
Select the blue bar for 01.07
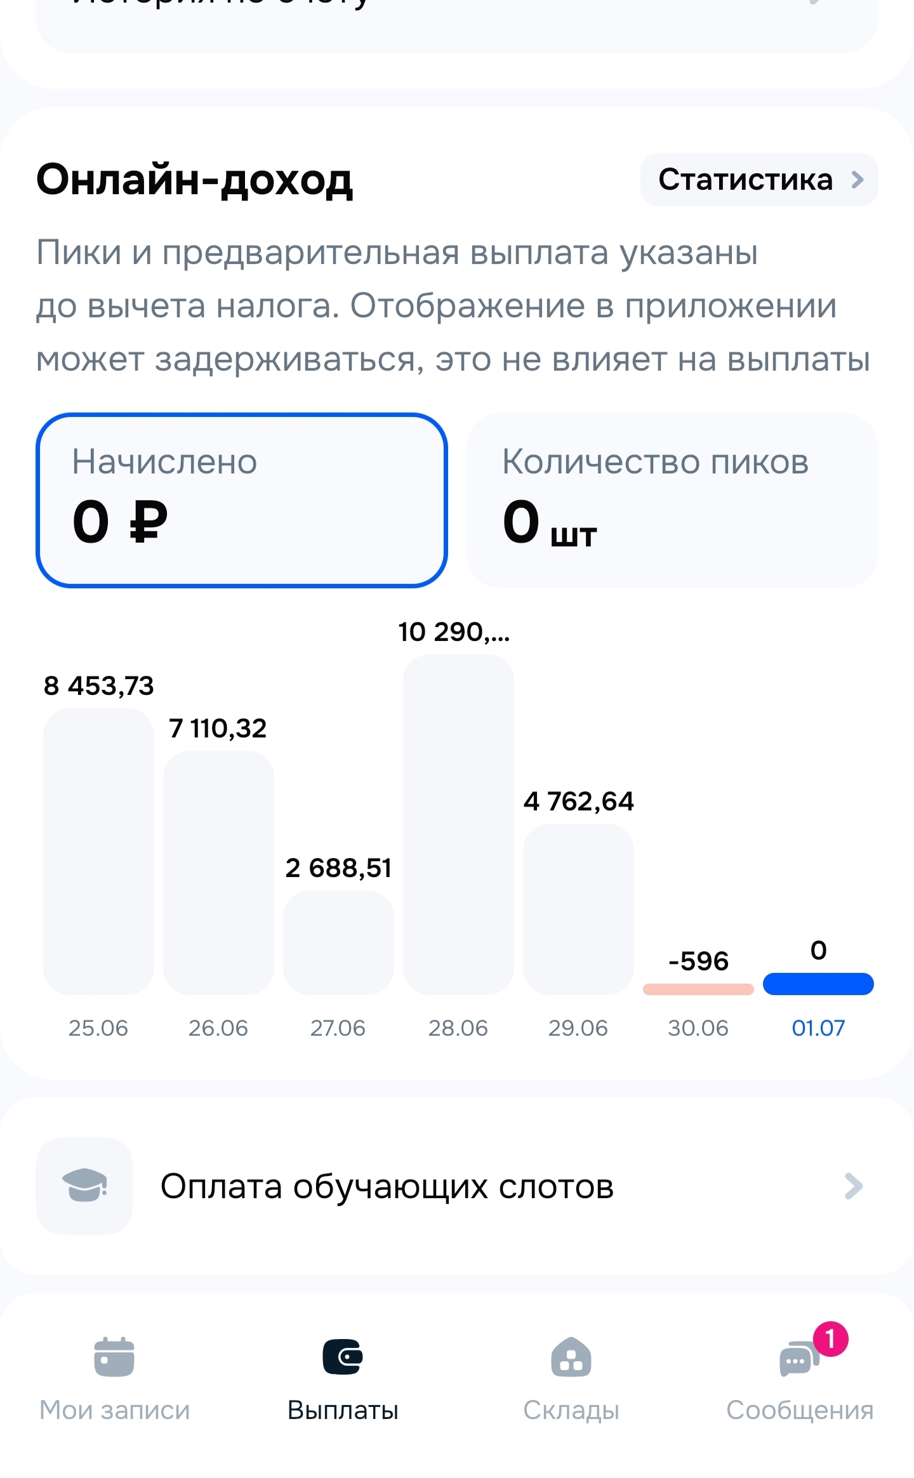[x=818, y=984]
